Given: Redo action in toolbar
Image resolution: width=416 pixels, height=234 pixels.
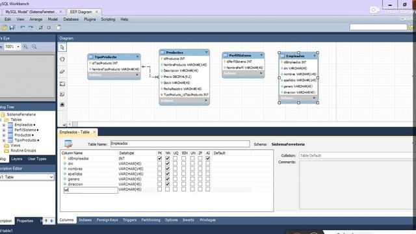Looking at the screenshot, I should coord(31,27).
